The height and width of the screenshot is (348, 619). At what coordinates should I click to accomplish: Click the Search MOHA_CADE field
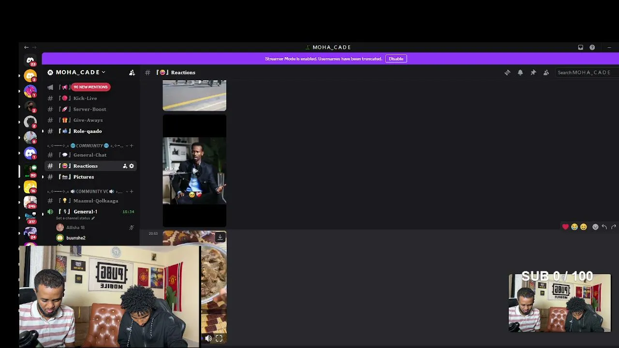pos(587,72)
